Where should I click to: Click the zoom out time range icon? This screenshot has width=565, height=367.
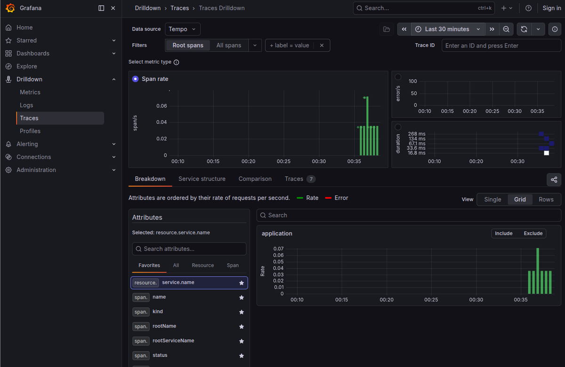(x=506, y=29)
